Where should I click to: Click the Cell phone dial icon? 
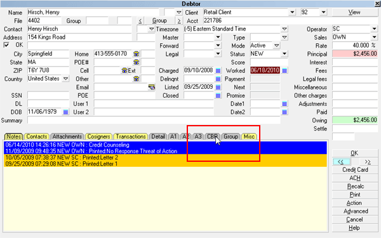click(x=124, y=70)
